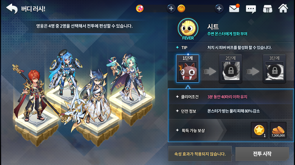Tap the star coin reward item
This screenshot has width=295, height=165.
[259, 130]
